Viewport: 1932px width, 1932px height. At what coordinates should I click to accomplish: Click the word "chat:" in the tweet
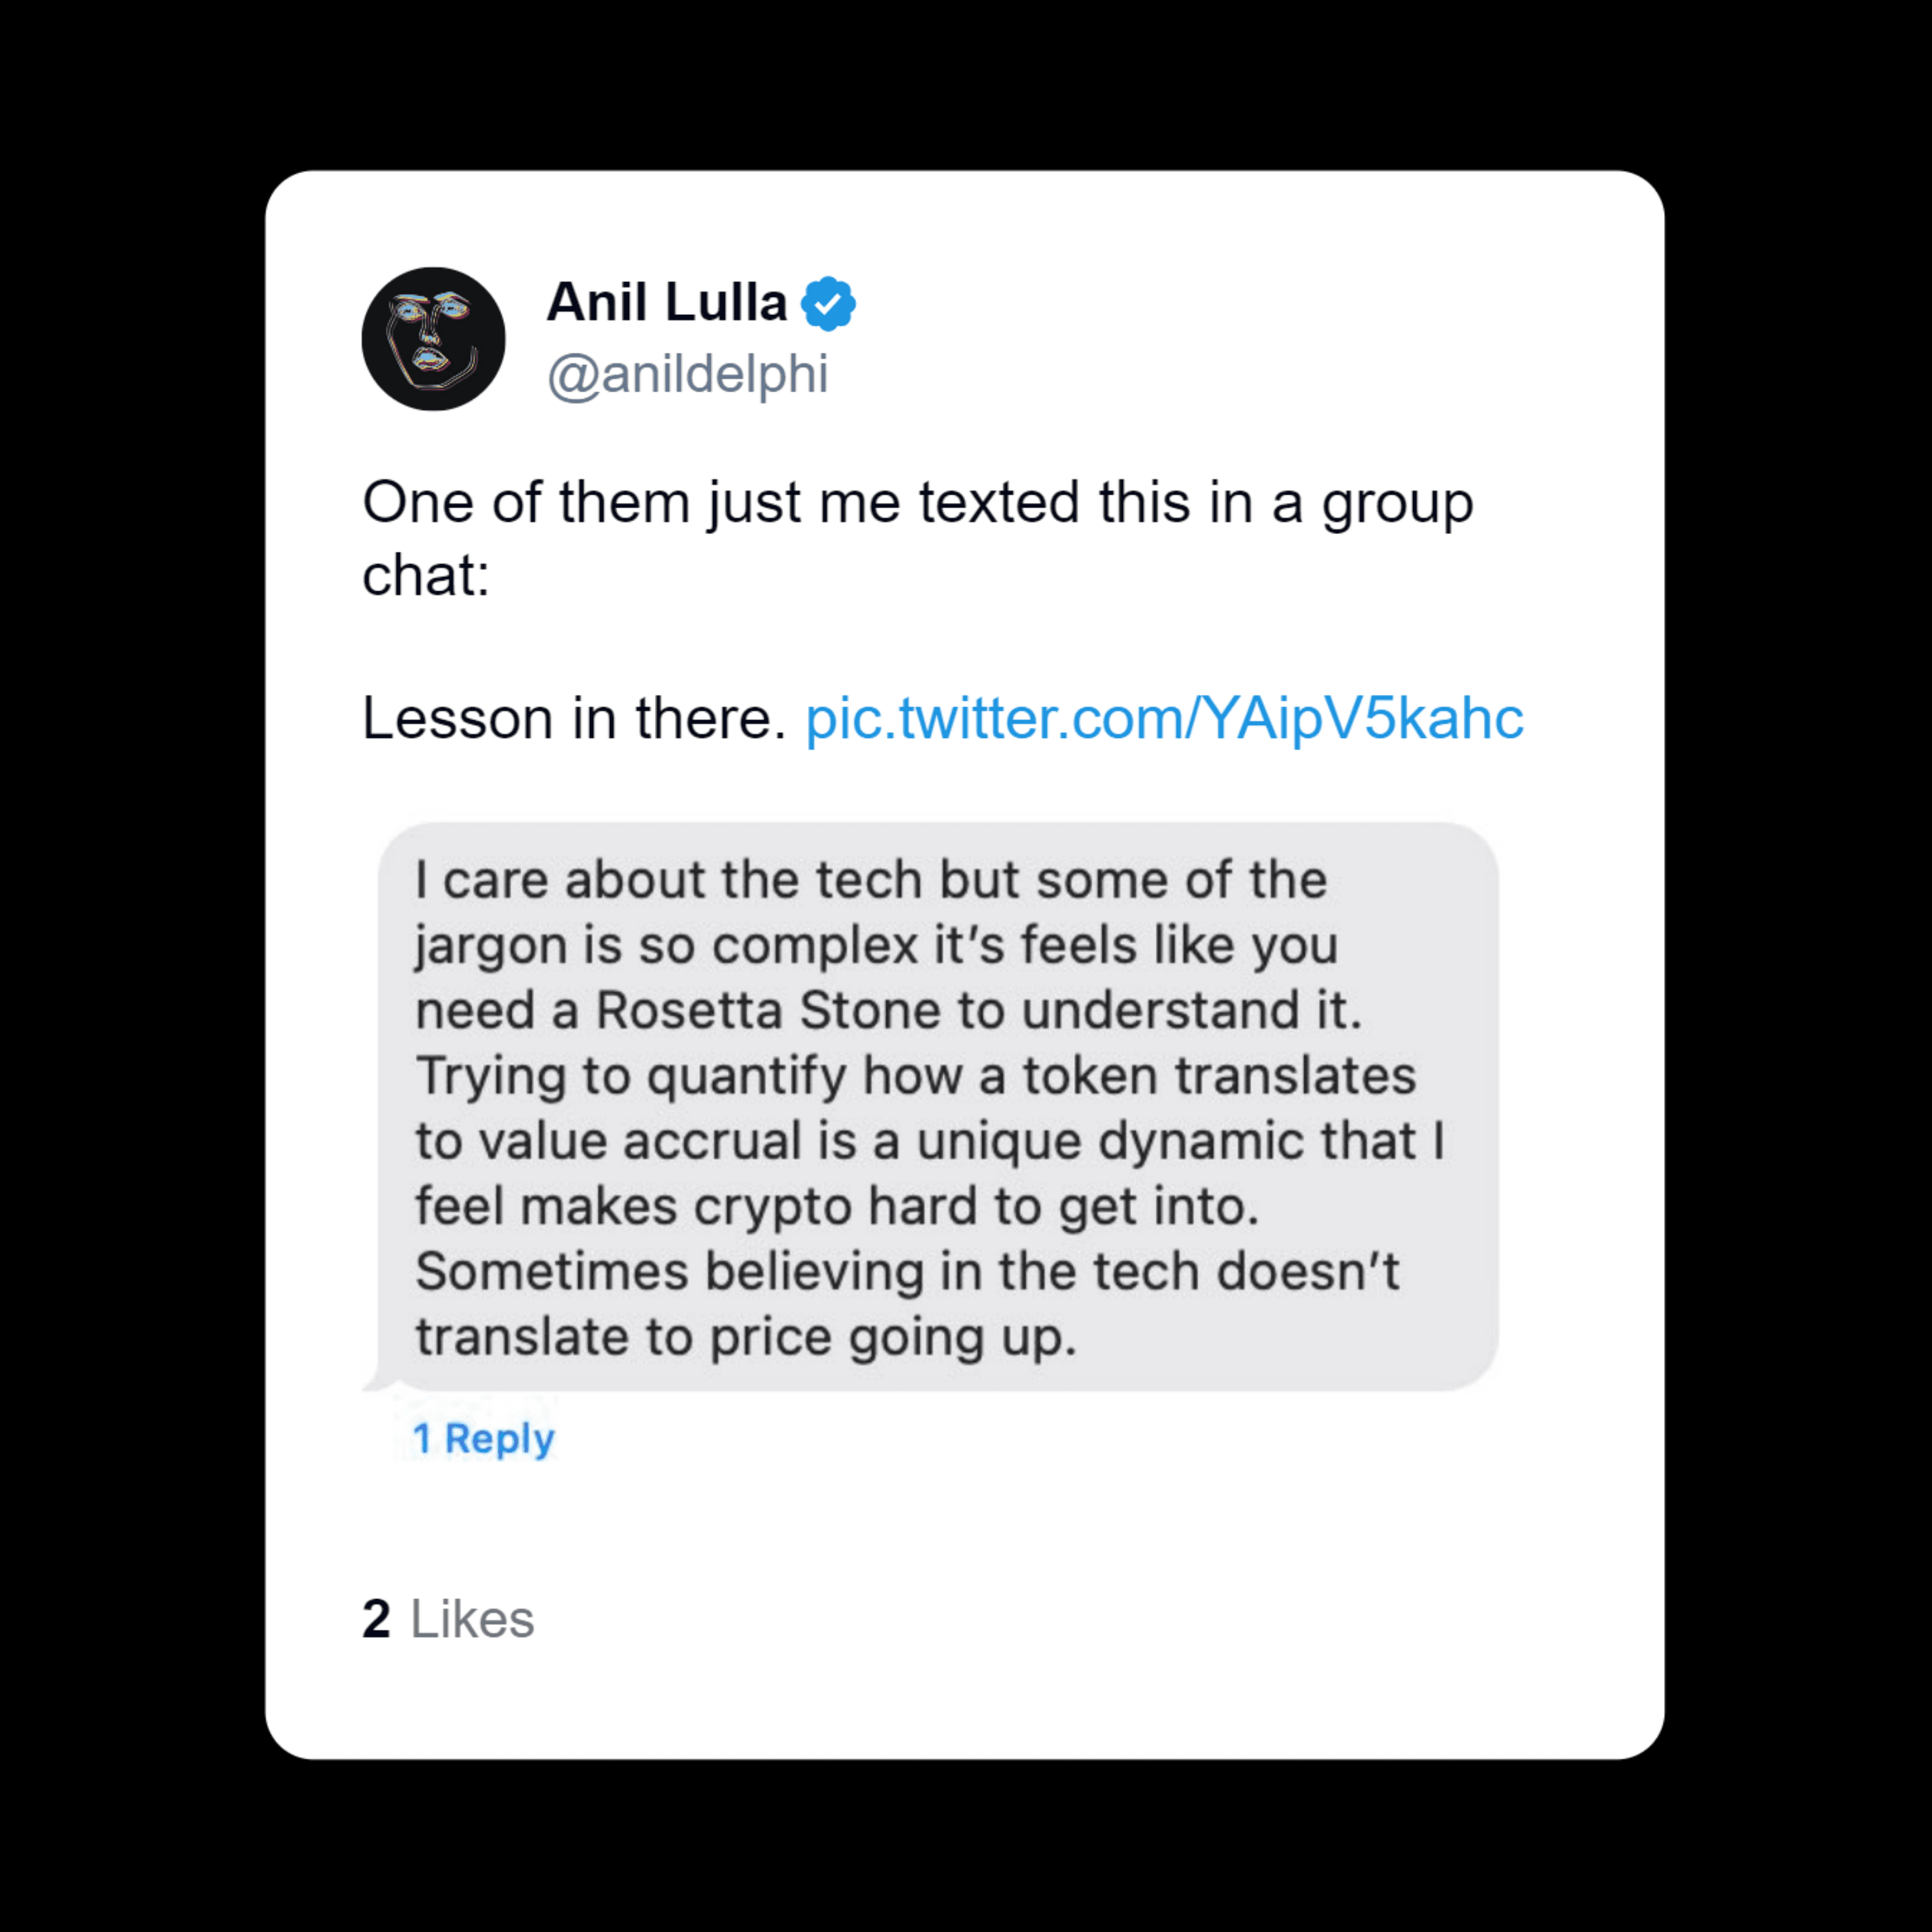pyautogui.click(x=426, y=576)
